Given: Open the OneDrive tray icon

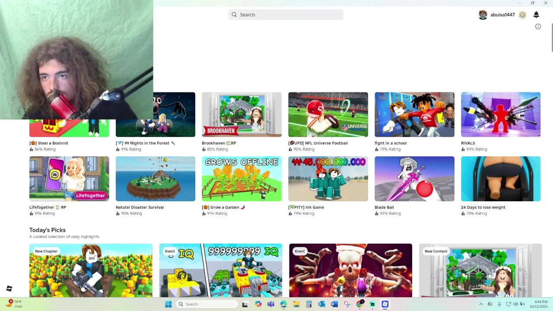Looking at the screenshot, I should (x=490, y=304).
